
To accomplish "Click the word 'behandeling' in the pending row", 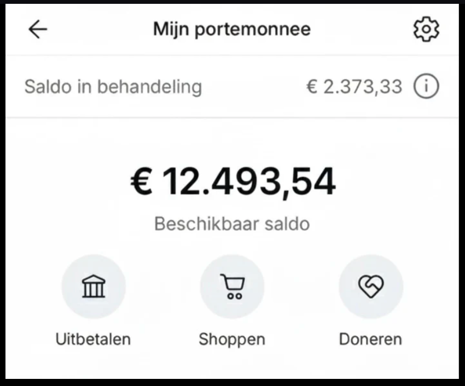I will 156,87.
